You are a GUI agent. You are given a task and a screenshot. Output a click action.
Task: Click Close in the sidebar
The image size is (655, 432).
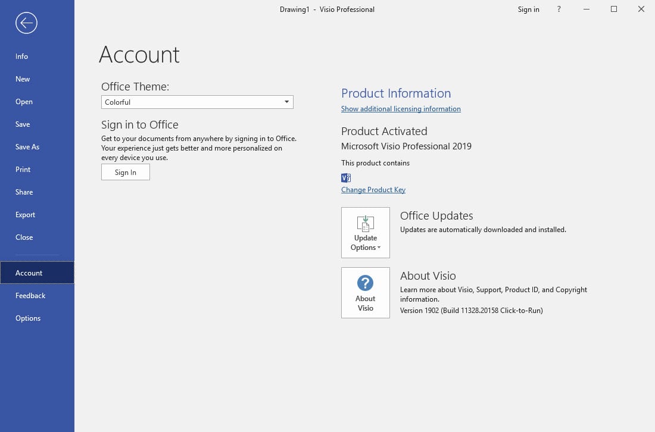click(37, 237)
